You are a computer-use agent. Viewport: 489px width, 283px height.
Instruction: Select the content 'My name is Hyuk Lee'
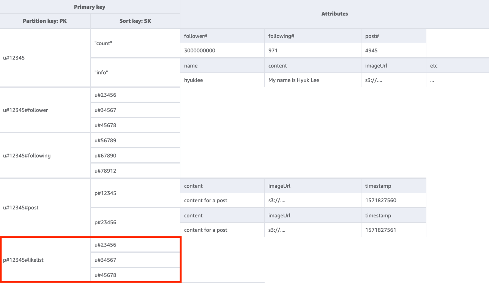pyautogui.click(x=293, y=80)
